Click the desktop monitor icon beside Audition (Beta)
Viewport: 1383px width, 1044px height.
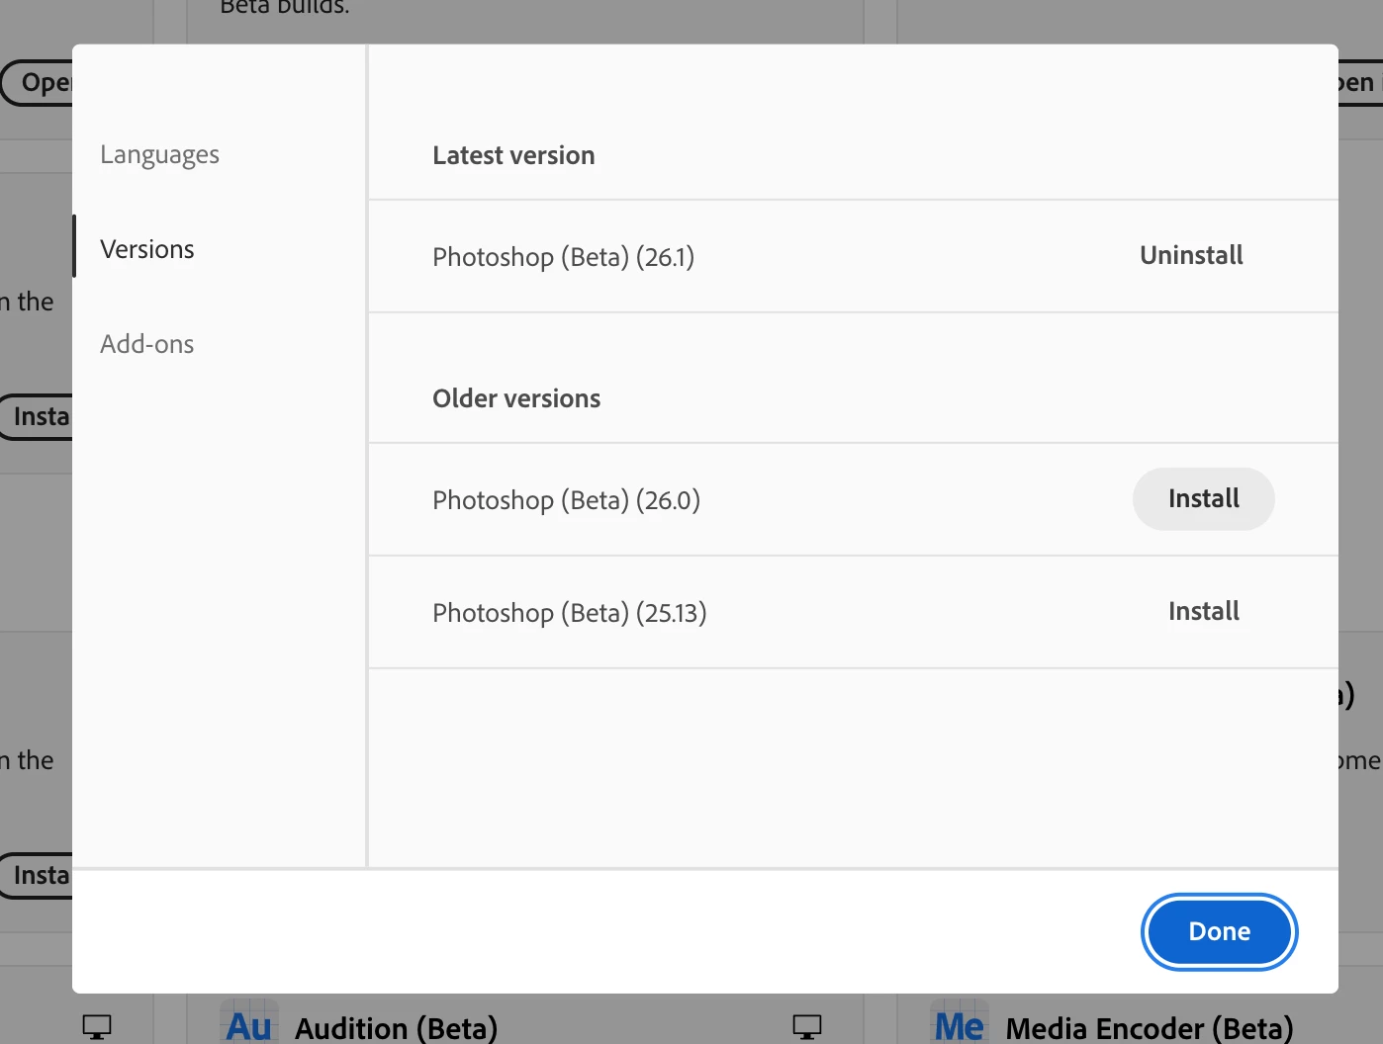(x=97, y=1027)
